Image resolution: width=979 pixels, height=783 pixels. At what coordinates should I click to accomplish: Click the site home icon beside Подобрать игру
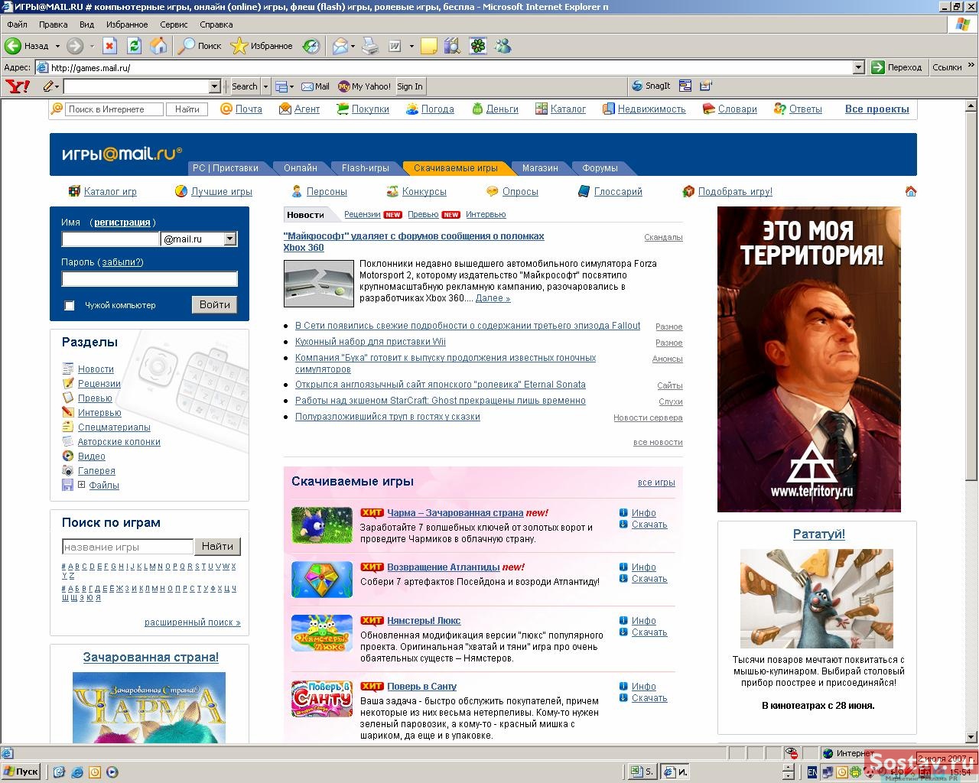(910, 191)
